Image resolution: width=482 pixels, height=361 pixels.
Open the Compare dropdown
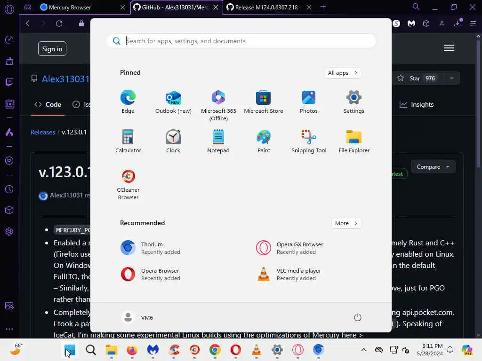click(433, 167)
